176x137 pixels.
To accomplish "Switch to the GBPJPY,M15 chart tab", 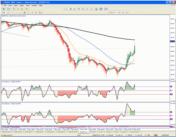I will click(73, 132).
